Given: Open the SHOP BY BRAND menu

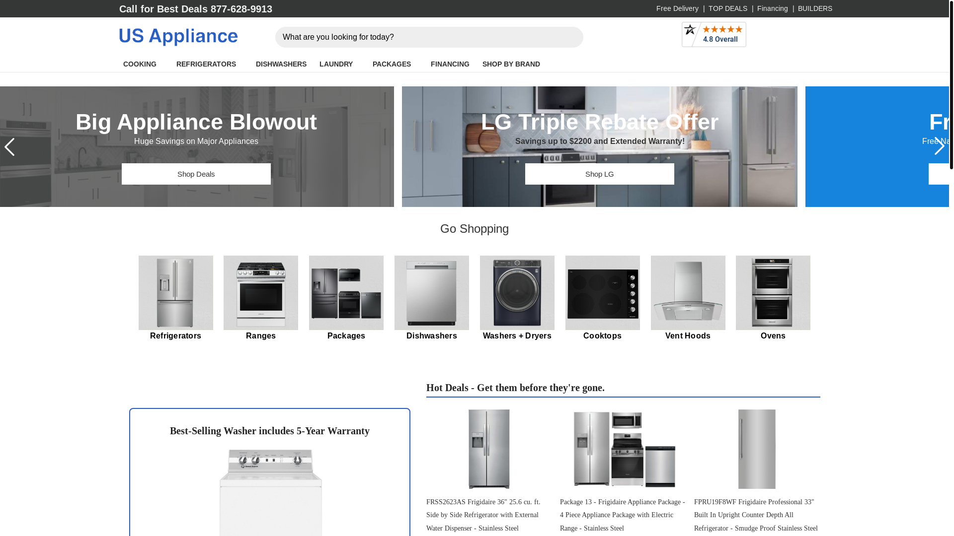Looking at the screenshot, I should pos(511,64).
